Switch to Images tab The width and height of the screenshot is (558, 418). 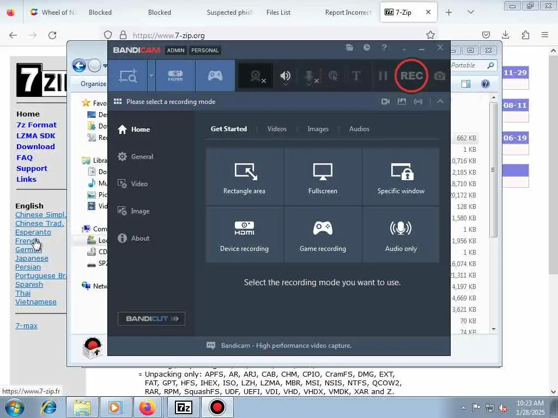point(318,129)
